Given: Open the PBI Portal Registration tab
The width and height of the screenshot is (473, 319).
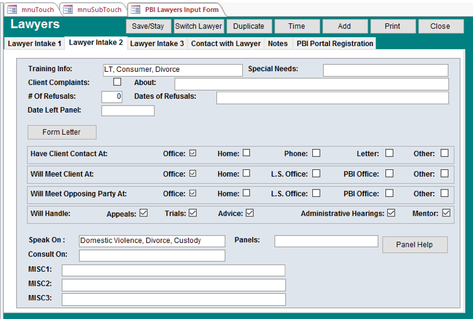Looking at the screenshot, I should [335, 43].
